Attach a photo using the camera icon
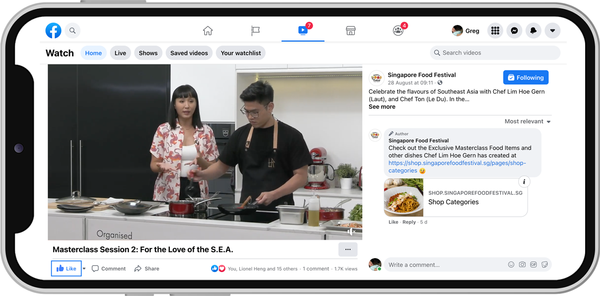This screenshot has width=600, height=296. pyautogui.click(x=522, y=265)
